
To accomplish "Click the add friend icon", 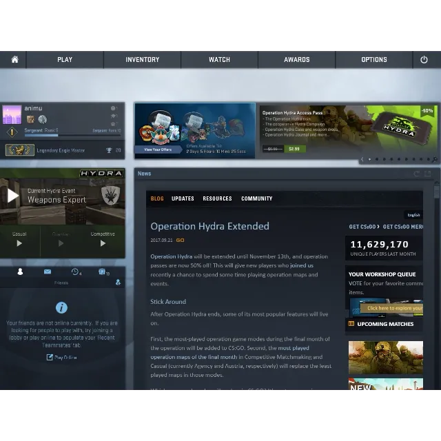I will pos(118,282).
